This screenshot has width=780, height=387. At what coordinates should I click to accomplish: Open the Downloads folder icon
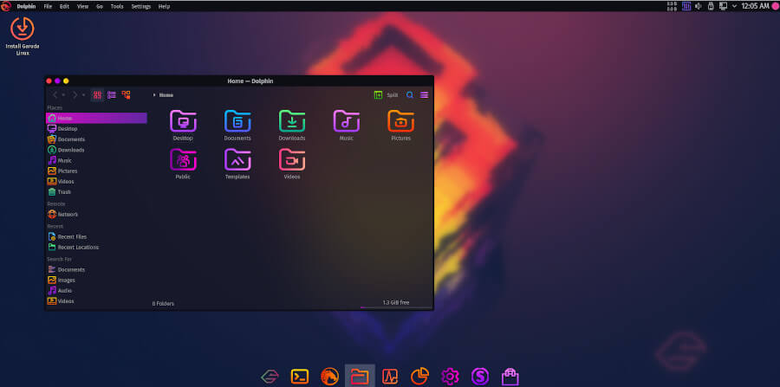click(291, 125)
